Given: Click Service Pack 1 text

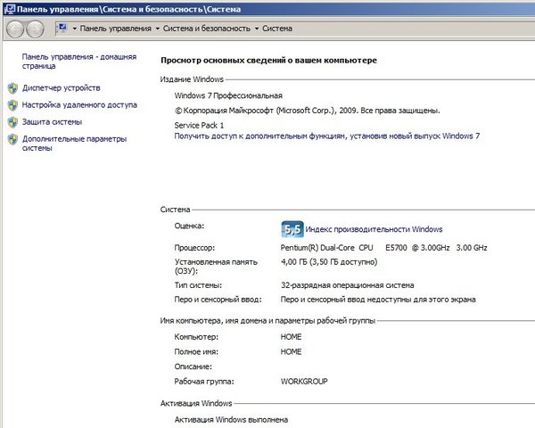Looking at the screenshot, I should 199,125.
